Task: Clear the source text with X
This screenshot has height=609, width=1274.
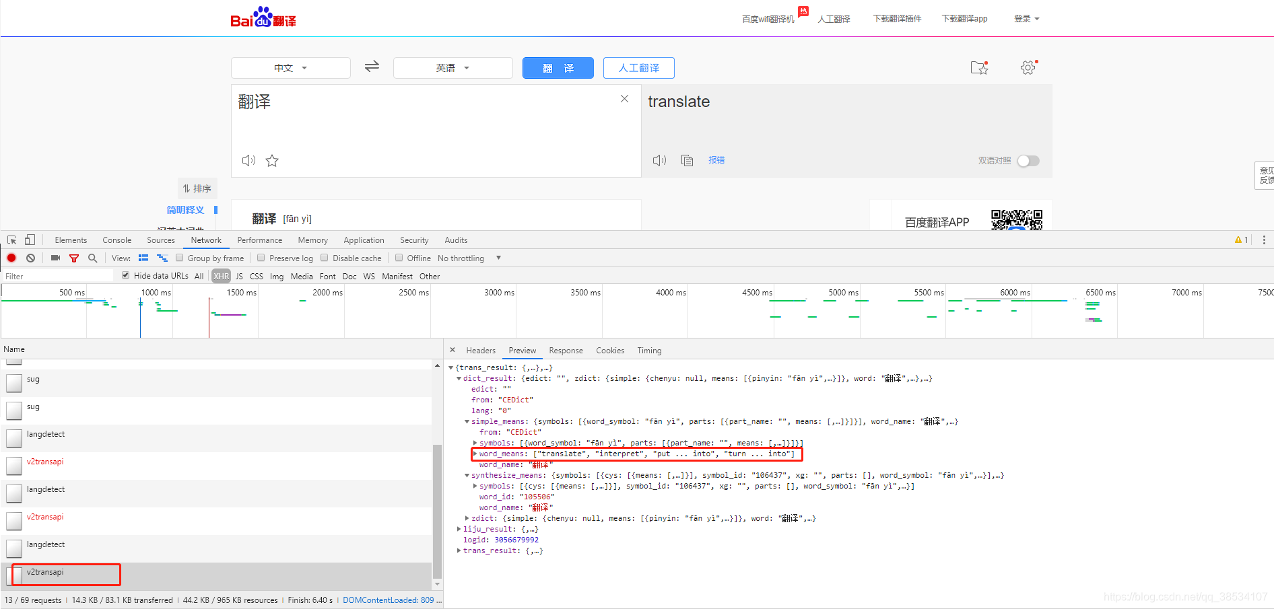Action: pyautogui.click(x=625, y=99)
